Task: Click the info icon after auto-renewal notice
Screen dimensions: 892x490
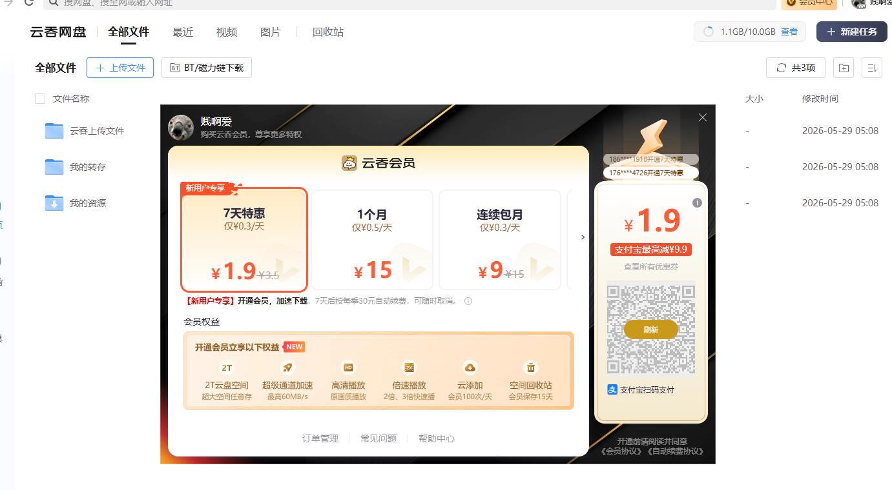Action: coord(468,301)
